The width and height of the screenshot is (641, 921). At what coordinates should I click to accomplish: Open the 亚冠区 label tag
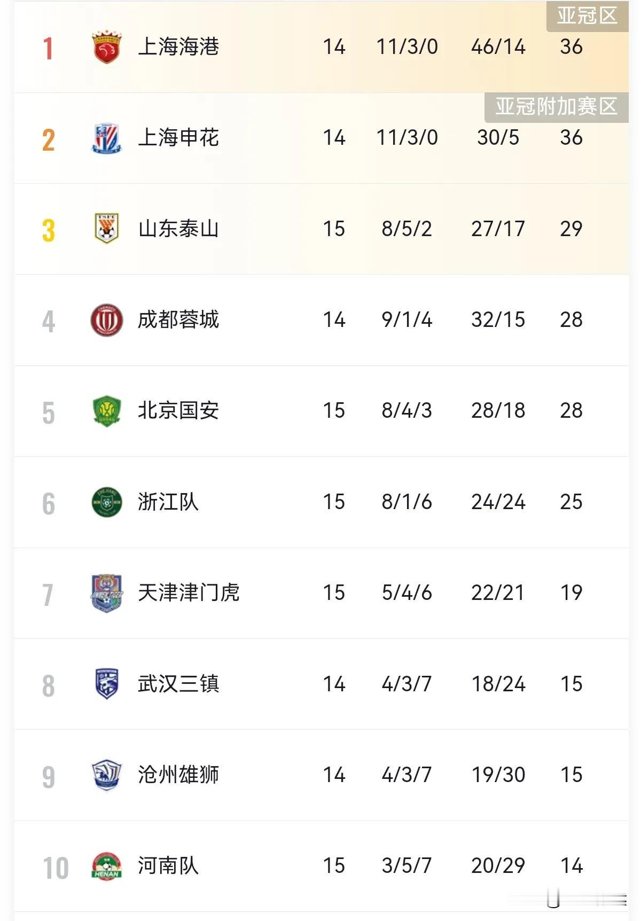(x=587, y=15)
